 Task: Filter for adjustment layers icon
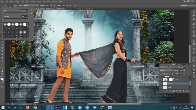(x=173, y=67)
